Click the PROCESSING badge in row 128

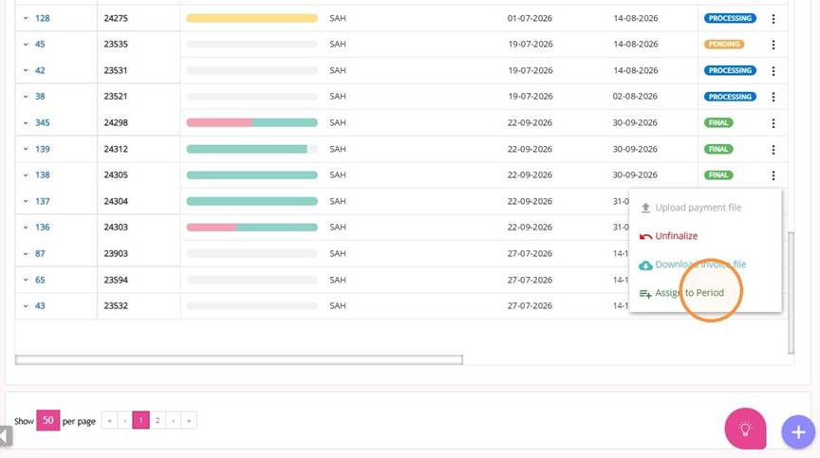[x=730, y=18]
